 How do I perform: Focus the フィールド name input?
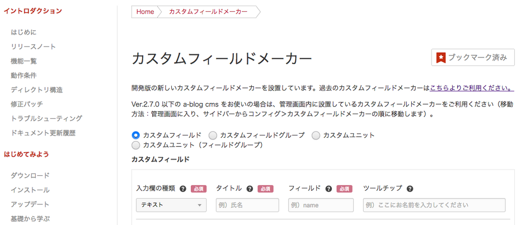click(x=321, y=205)
